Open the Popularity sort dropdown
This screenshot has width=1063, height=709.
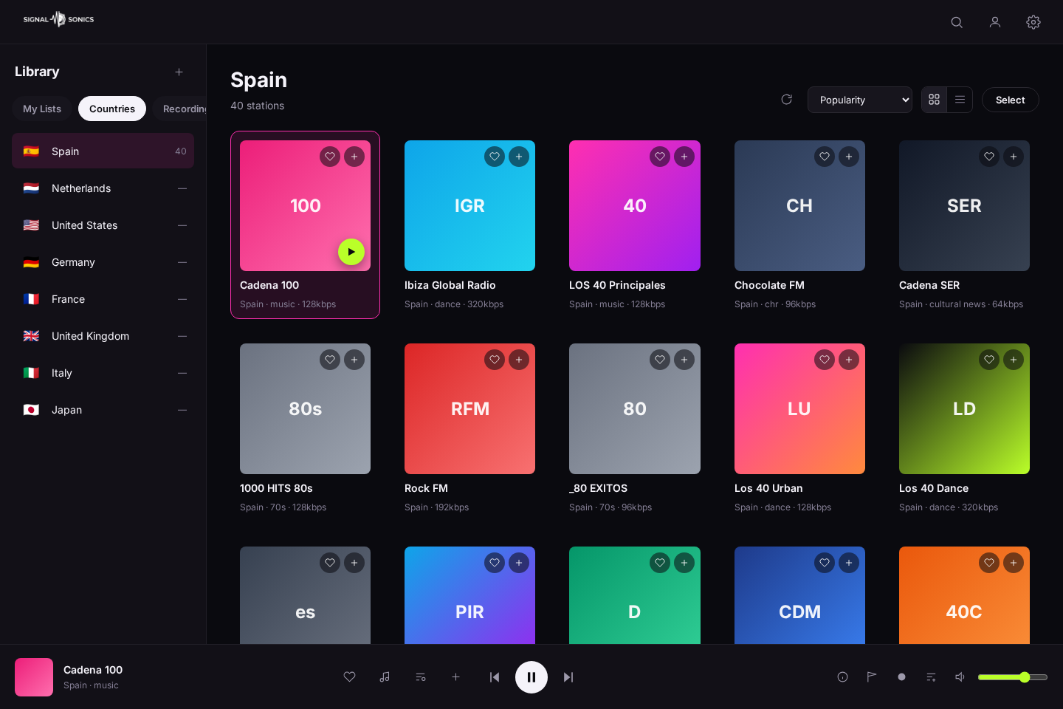tap(860, 100)
